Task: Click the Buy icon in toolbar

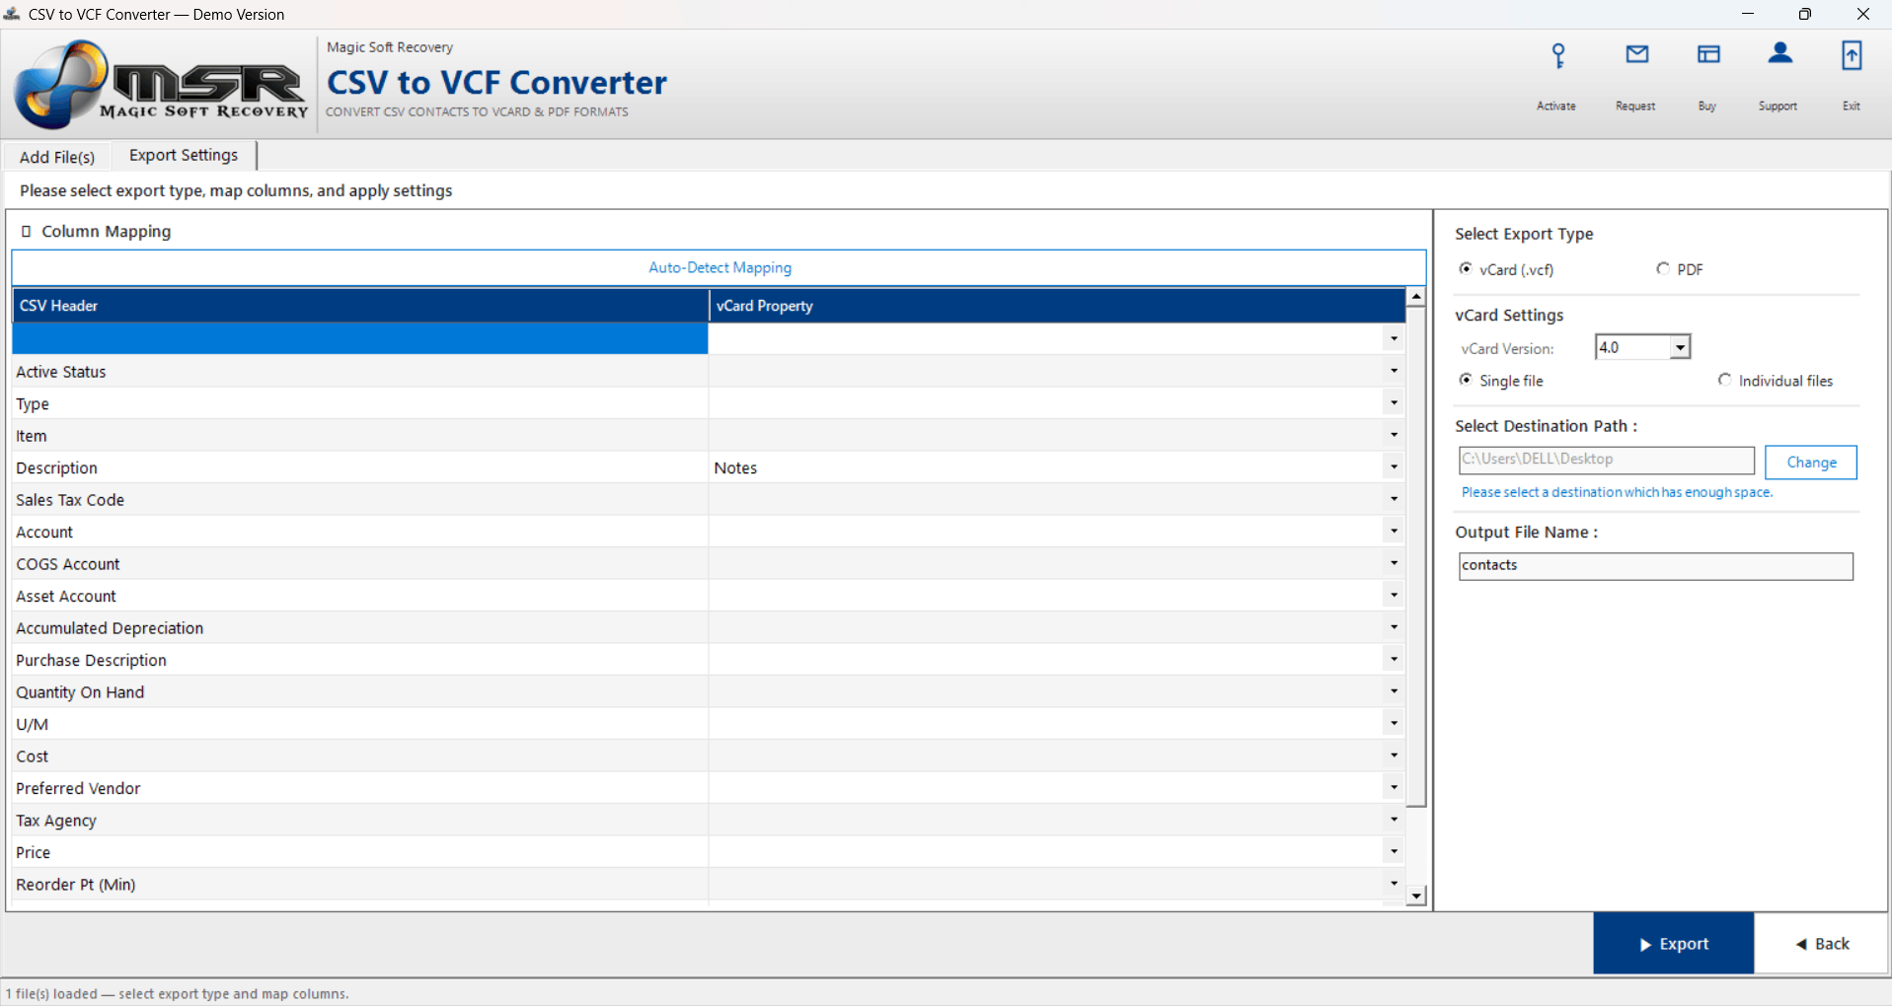Action: (1708, 54)
